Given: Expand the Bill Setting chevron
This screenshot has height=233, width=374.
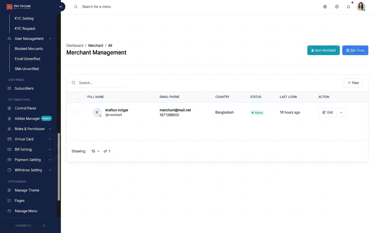Looking at the screenshot, I should [x=50, y=149].
